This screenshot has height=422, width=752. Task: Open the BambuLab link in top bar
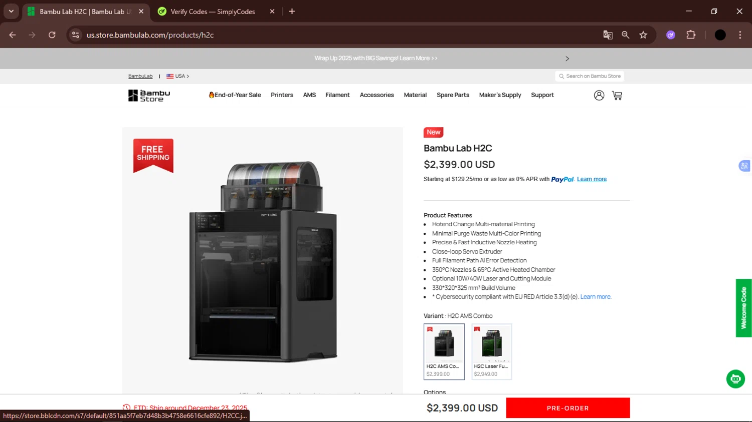pyautogui.click(x=140, y=76)
